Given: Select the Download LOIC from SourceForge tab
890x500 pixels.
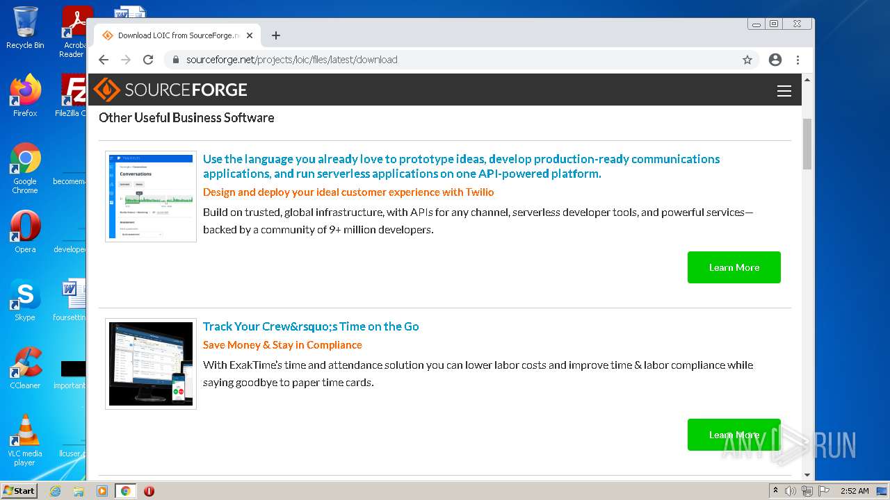Looking at the screenshot, I should coord(177,35).
